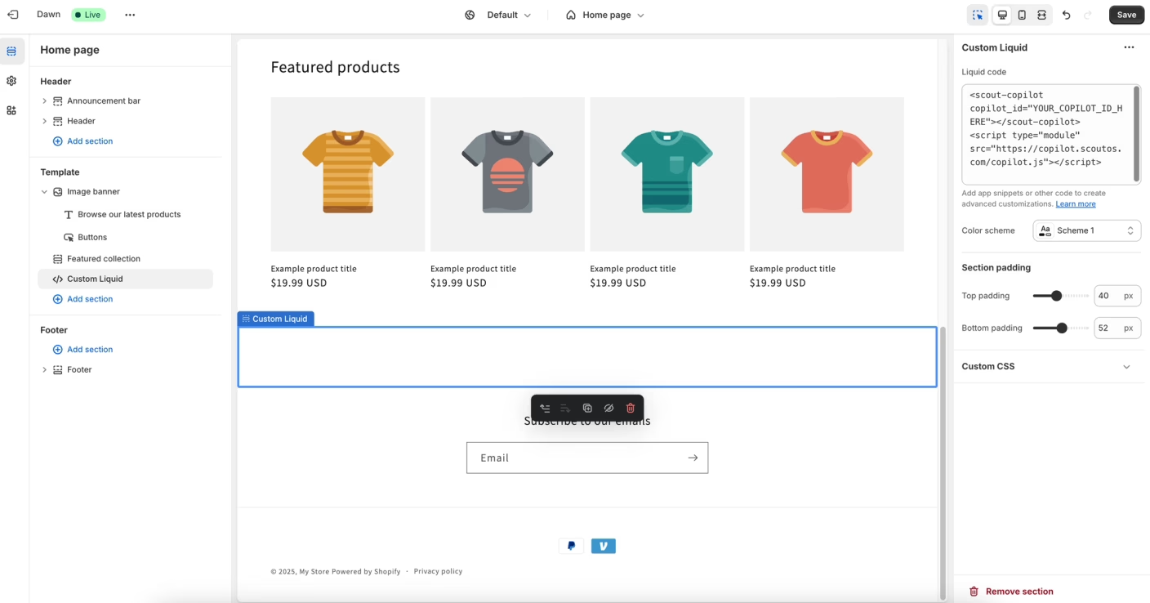This screenshot has width=1150, height=603.
Task: Open the Home page template dropdown
Action: (605, 15)
